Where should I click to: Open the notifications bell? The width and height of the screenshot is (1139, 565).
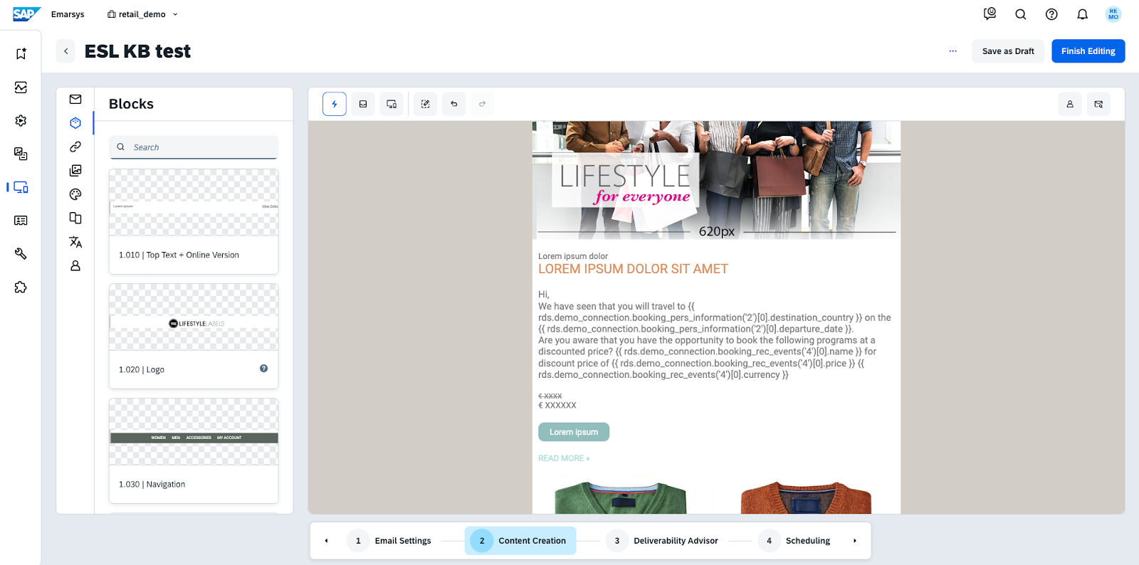(1083, 14)
